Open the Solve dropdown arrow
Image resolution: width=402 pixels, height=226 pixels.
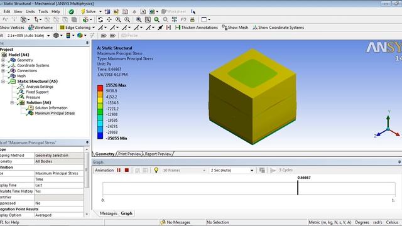coord(100,11)
